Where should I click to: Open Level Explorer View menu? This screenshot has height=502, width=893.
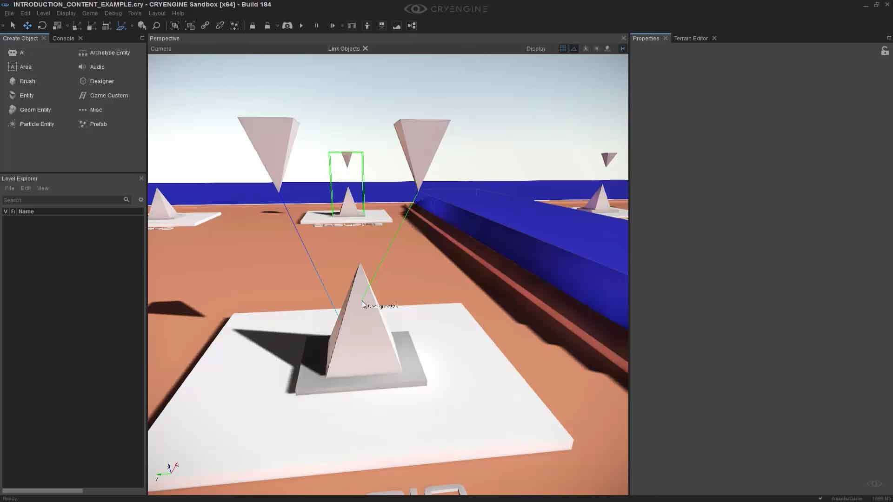tap(43, 188)
